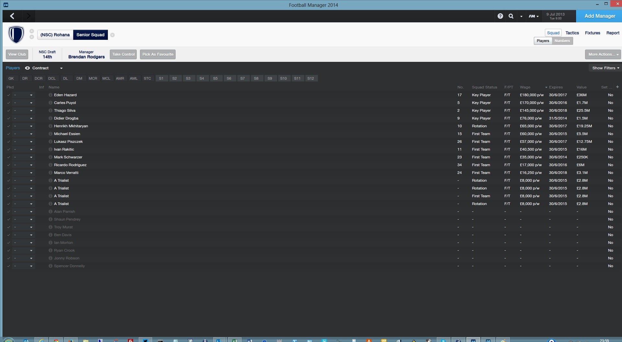
Task: Open info icon for Alan Parrish
Action: click(x=51, y=211)
